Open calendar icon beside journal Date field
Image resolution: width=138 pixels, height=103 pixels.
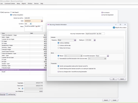42,21
